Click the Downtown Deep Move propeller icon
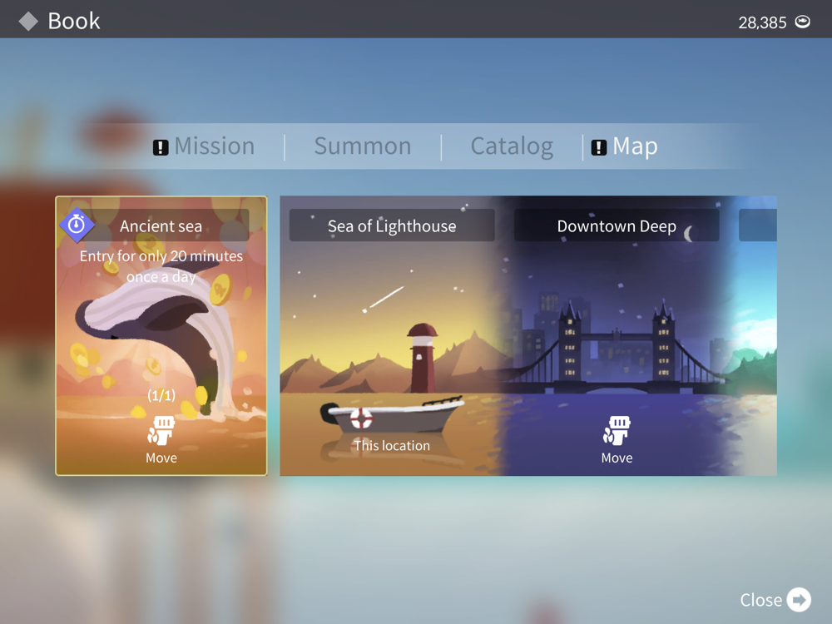 pyautogui.click(x=616, y=429)
